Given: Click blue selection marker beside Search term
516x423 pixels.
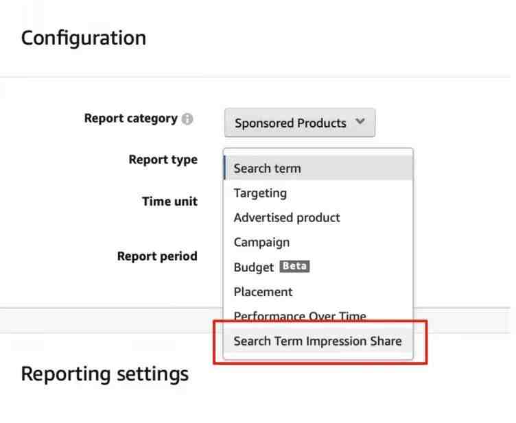Looking at the screenshot, I should (x=224, y=168).
